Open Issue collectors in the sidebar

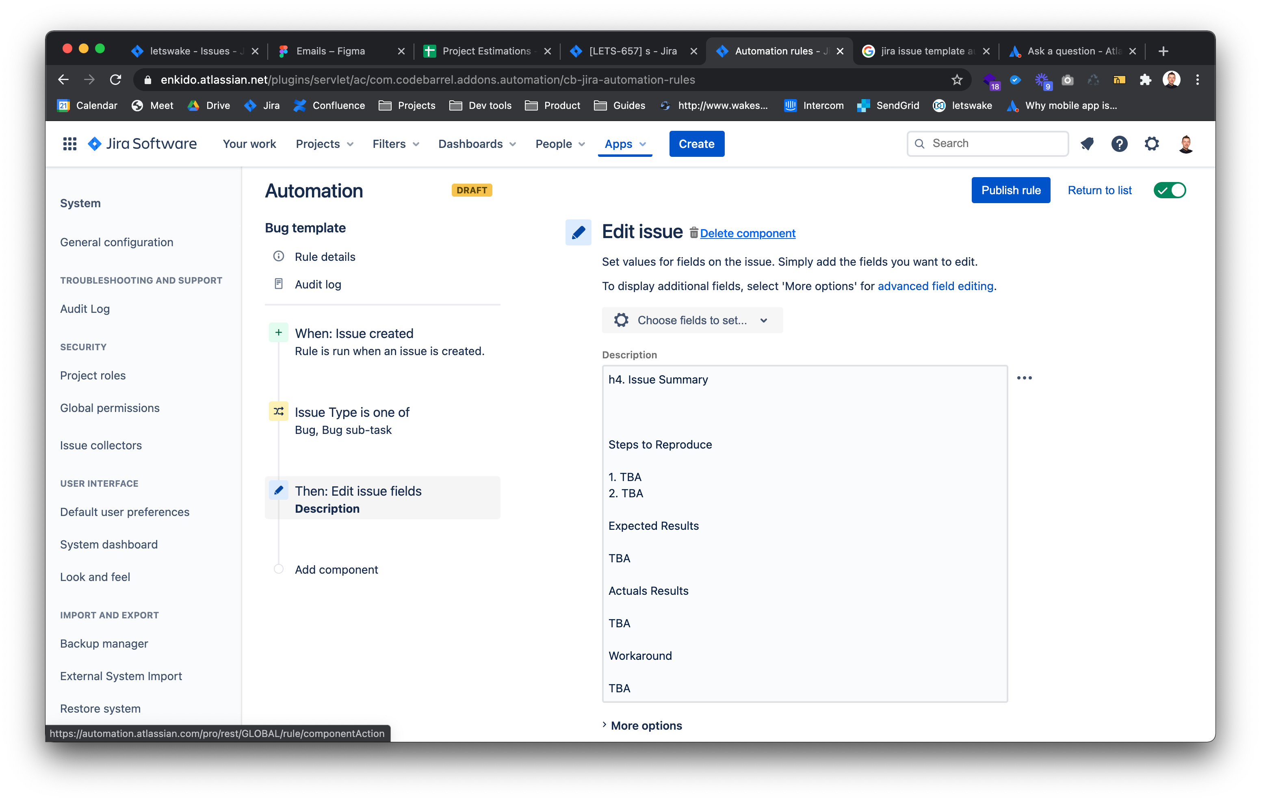point(100,445)
